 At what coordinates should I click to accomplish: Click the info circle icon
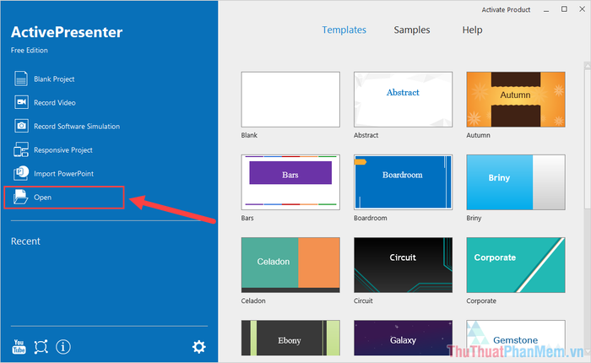[63, 347]
